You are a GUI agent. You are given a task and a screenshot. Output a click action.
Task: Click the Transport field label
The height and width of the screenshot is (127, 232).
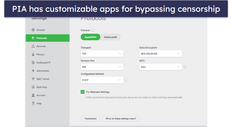pyautogui.click(x=86, y=48)
